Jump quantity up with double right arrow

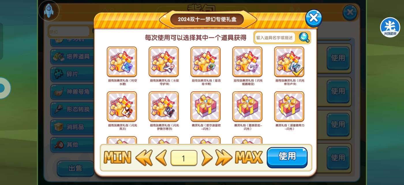224,158
